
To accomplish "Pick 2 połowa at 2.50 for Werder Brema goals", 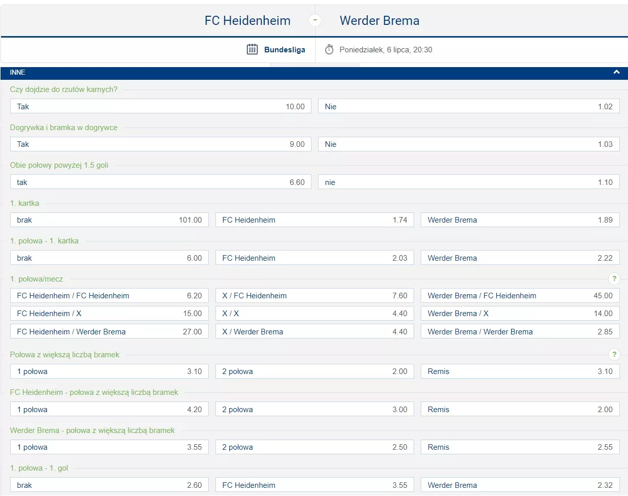I will tap(315, 447).
